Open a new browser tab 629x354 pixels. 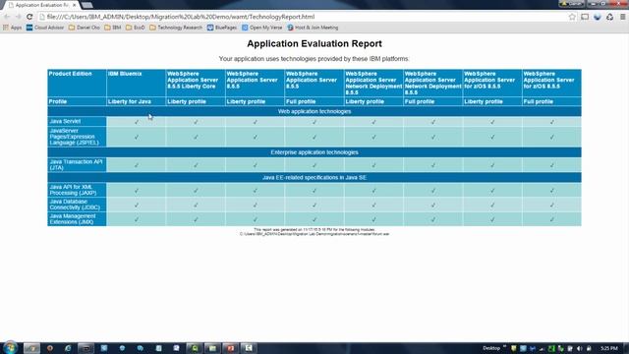pyautogui.click(x=87, y=5)
